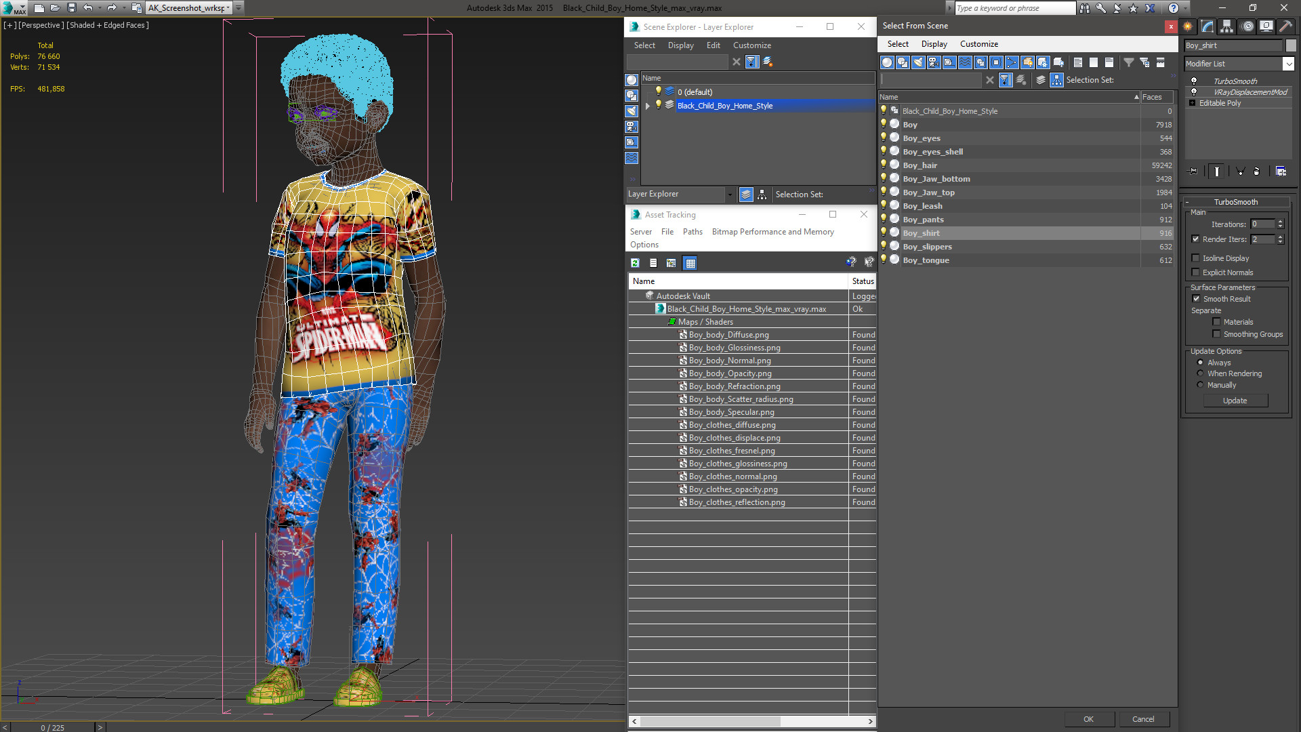Click Refresh icon in Asset Tracking toolbar

635,263
